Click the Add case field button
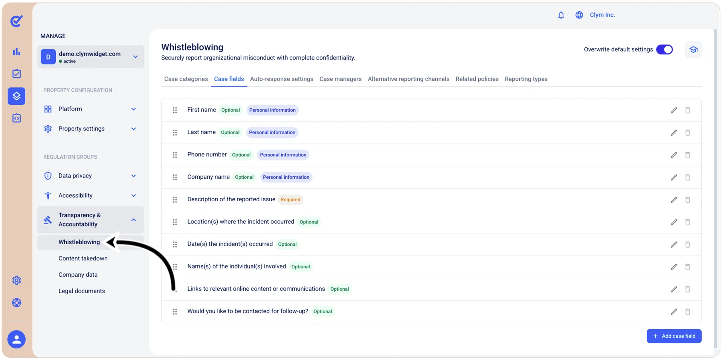 coord(674,336)
